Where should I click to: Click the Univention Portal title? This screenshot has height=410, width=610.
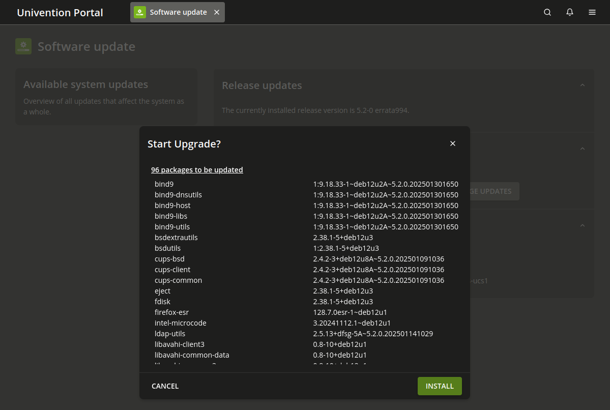click(x=60, y=12)
